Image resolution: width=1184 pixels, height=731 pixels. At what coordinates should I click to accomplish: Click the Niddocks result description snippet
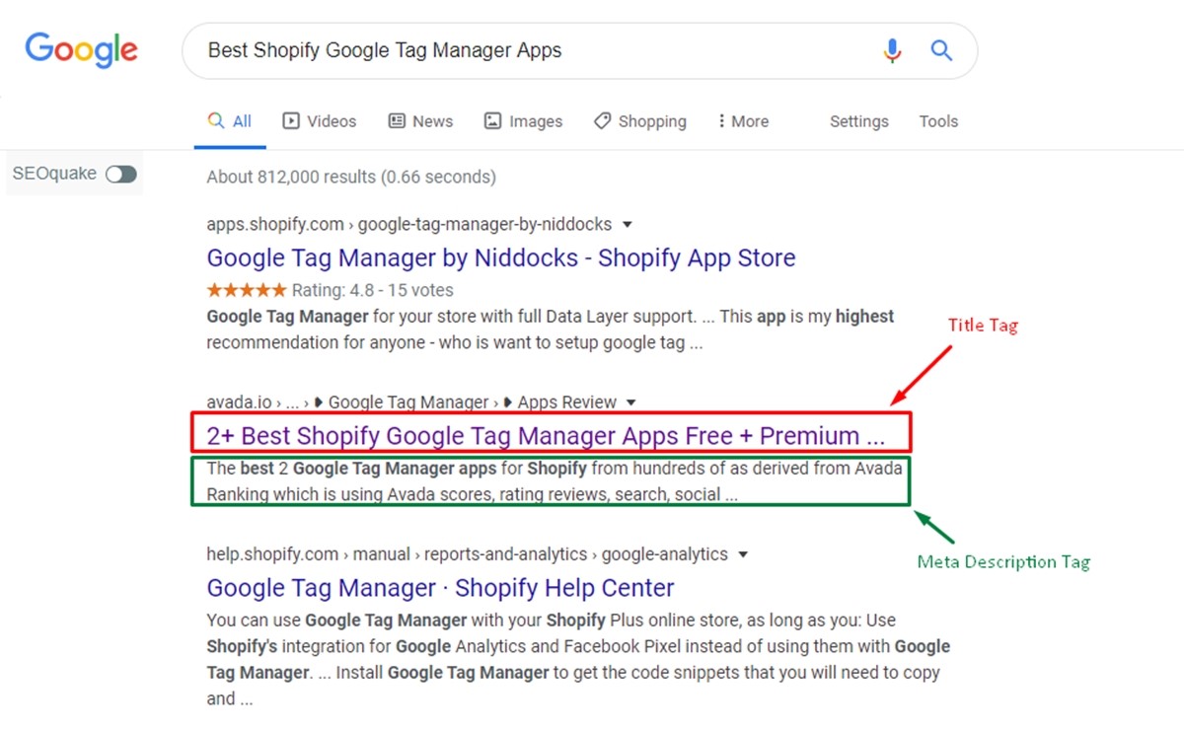(x=550, y=329)
